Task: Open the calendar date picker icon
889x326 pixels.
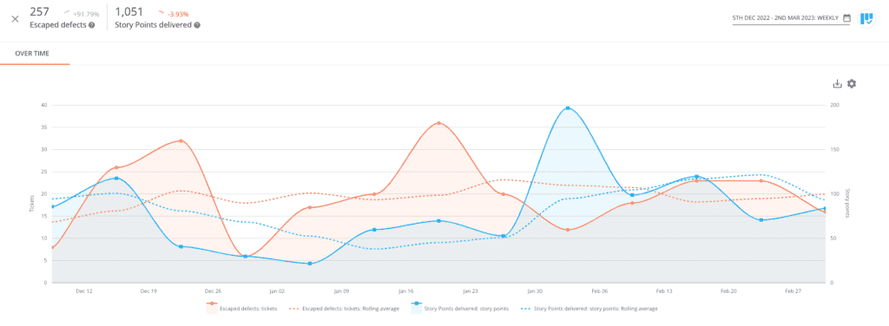Action: pos(847,18)
